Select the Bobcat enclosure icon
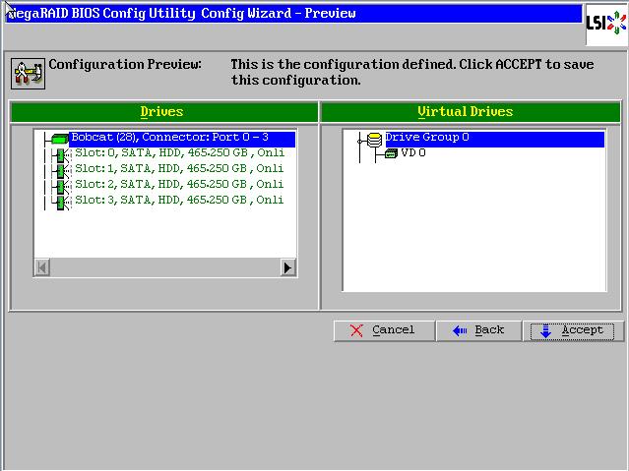629x471 pixels. 59,139
